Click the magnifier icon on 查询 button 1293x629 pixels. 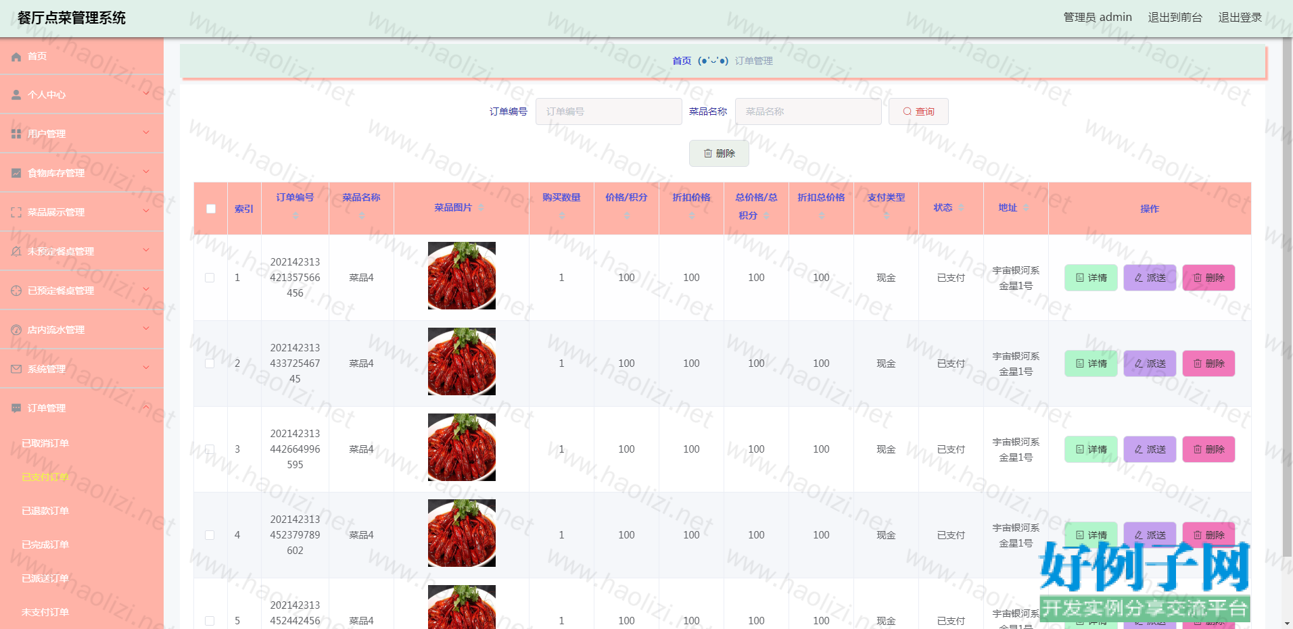(907, 111)
